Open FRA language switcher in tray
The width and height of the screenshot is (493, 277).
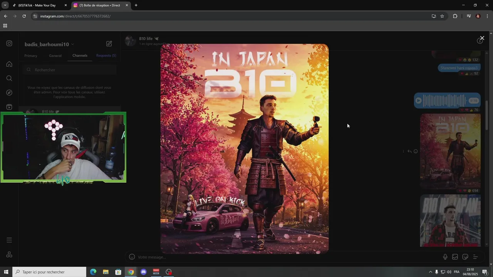457,272
